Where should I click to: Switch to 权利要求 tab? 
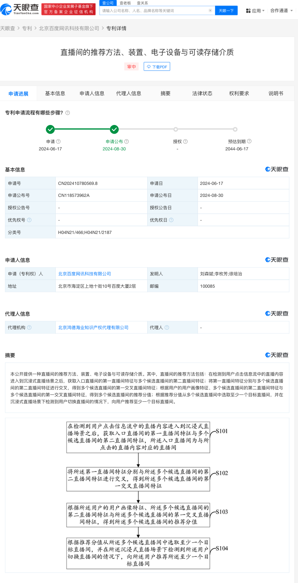coord(239,93)
